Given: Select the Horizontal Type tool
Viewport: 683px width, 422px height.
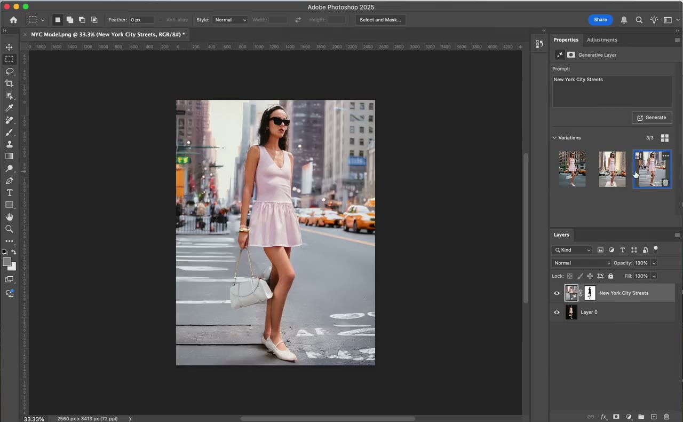Looking at the screenshot, I should (x=9, y=193).
